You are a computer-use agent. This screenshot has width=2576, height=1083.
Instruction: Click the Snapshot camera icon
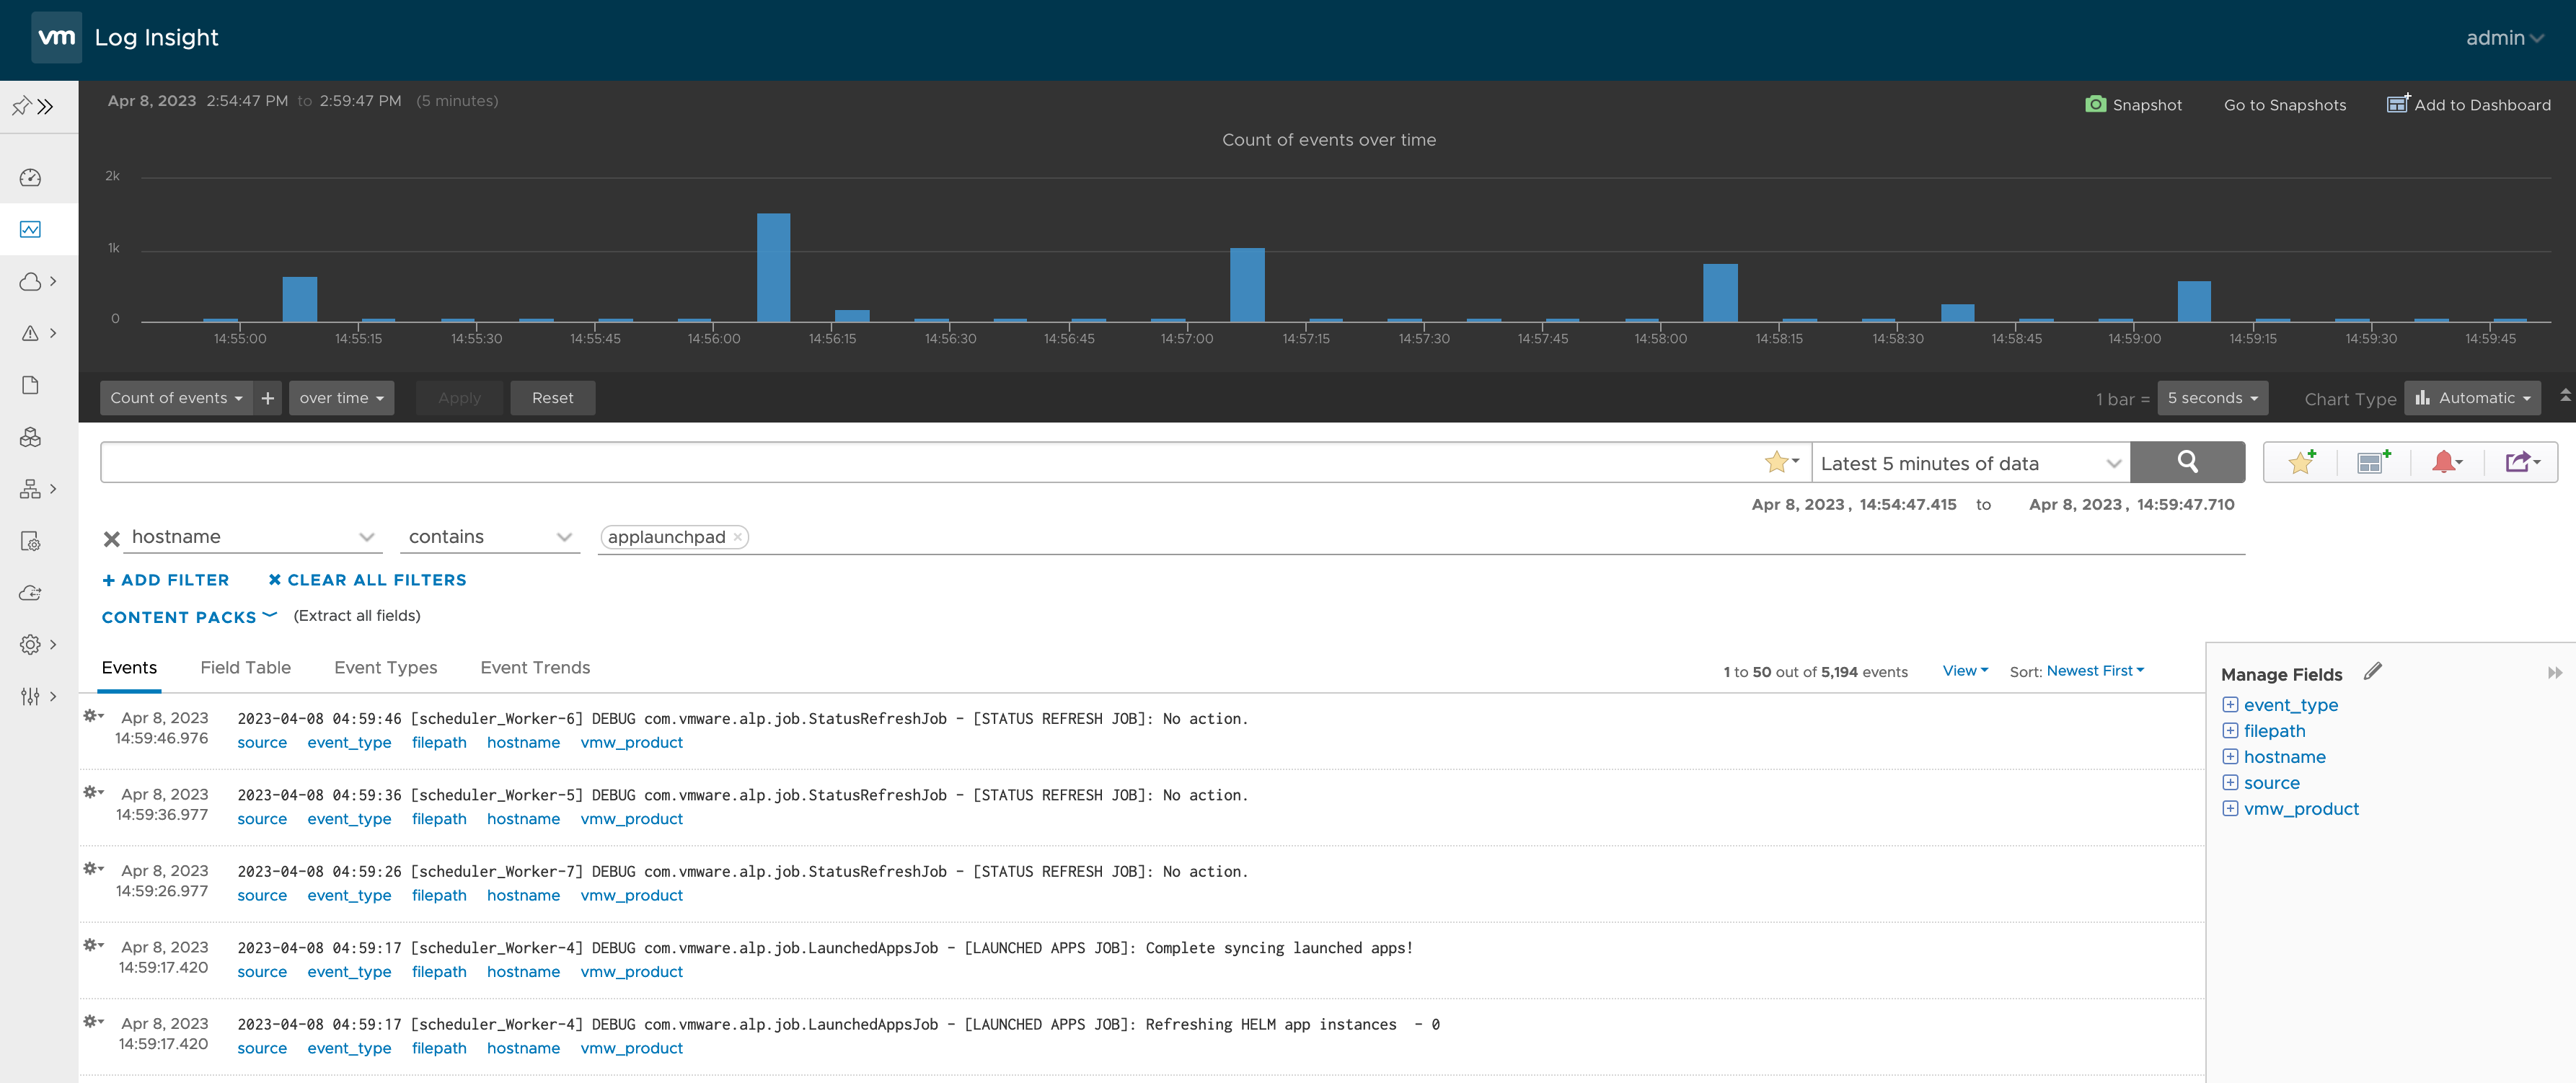(2095, 105)
